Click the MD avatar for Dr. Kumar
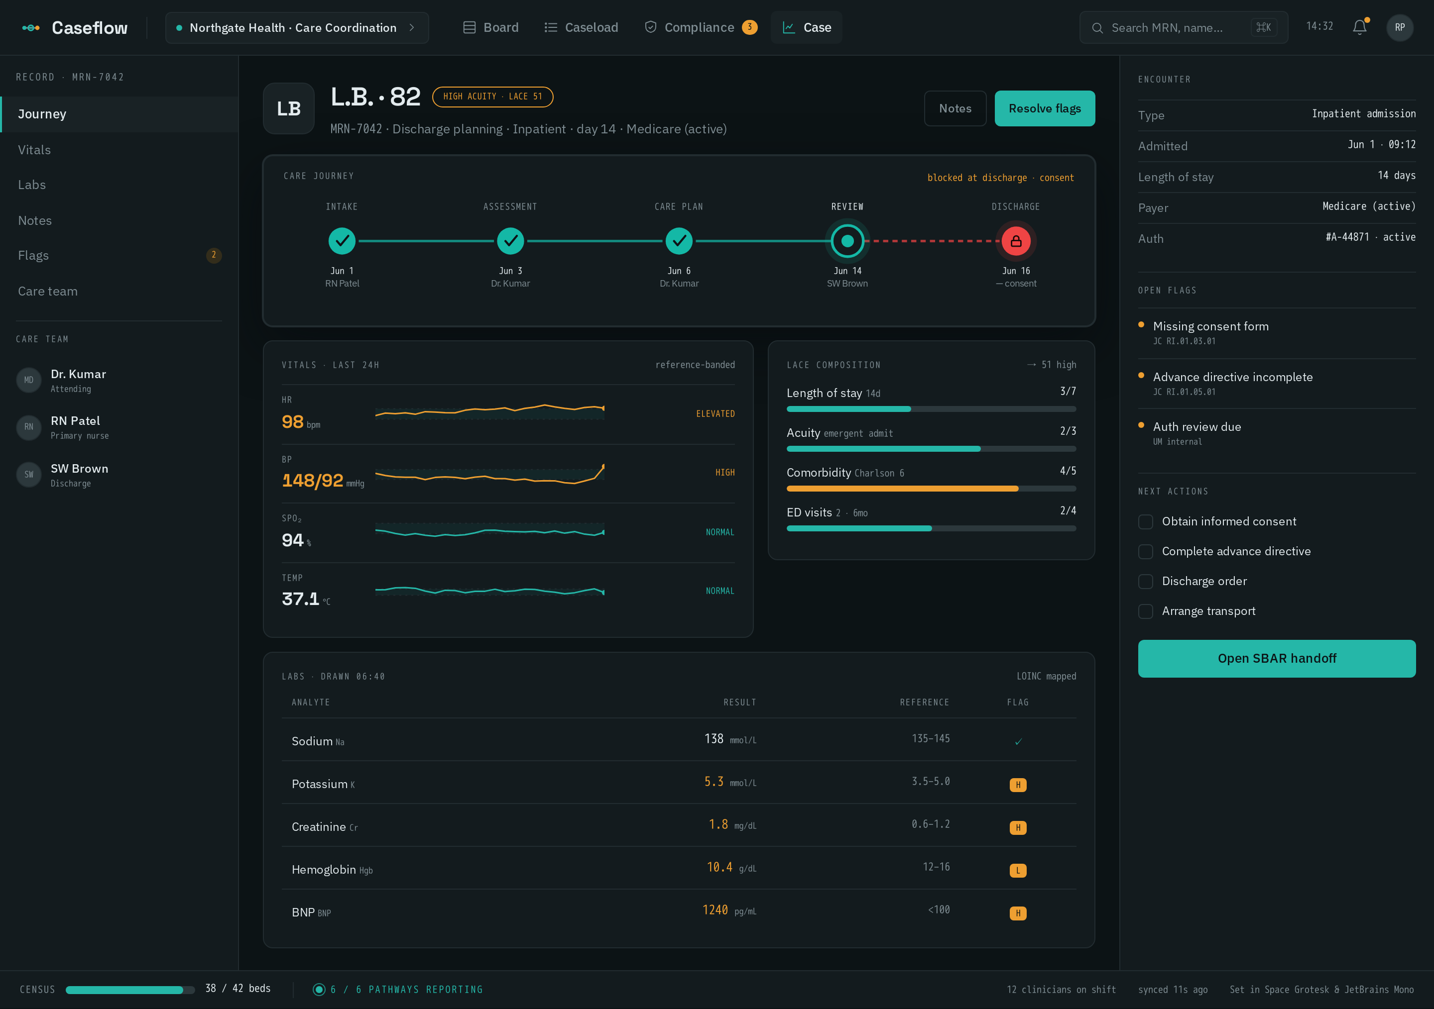This screenshot has height=1009, width=1434. (29, 380)
